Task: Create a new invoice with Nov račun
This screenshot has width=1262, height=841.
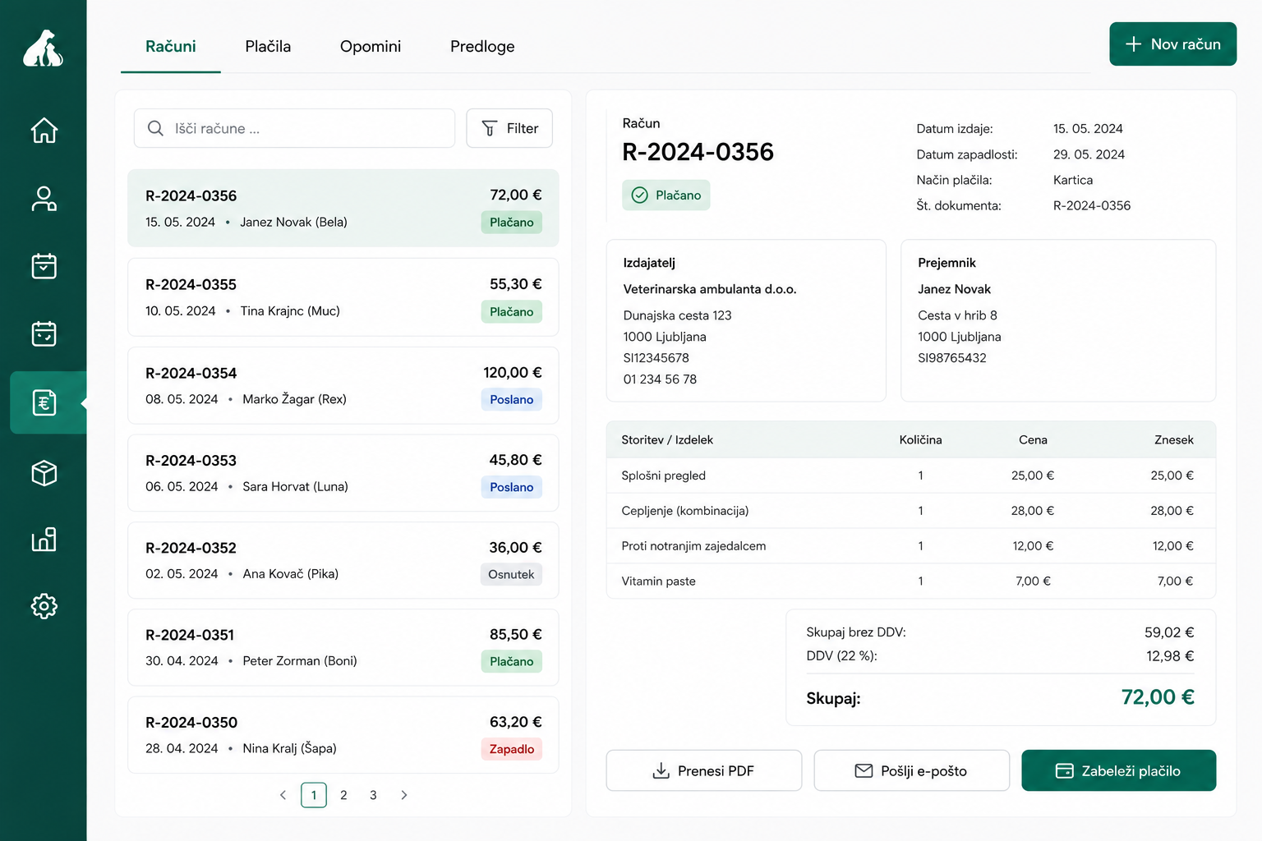Action: 1172,44
